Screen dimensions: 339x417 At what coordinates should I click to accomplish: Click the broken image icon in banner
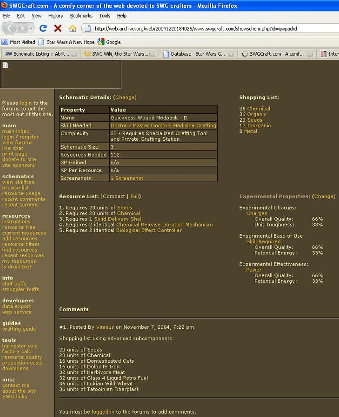pos(5,65)
